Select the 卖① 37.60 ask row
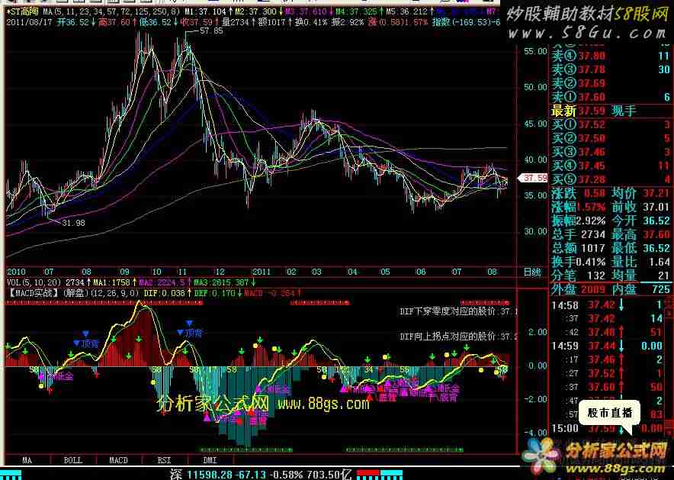 pos(611,97)
